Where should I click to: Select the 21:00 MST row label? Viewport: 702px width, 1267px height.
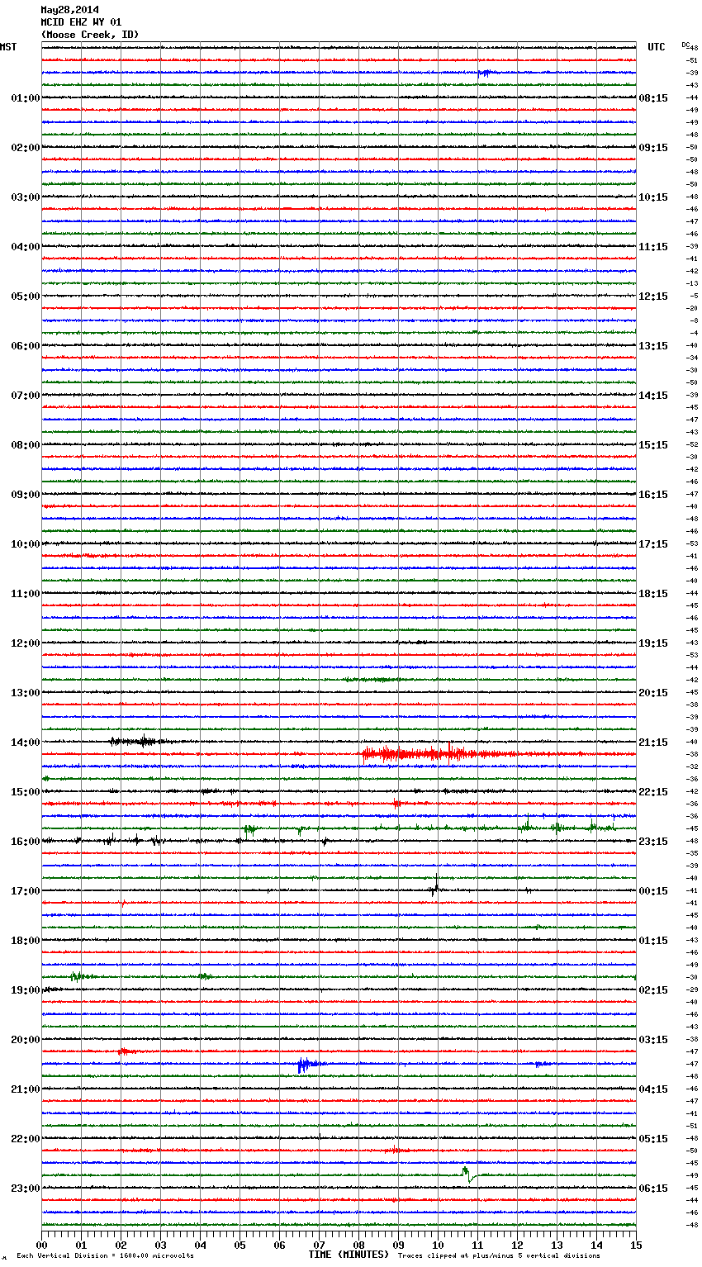pos(25,1089)
